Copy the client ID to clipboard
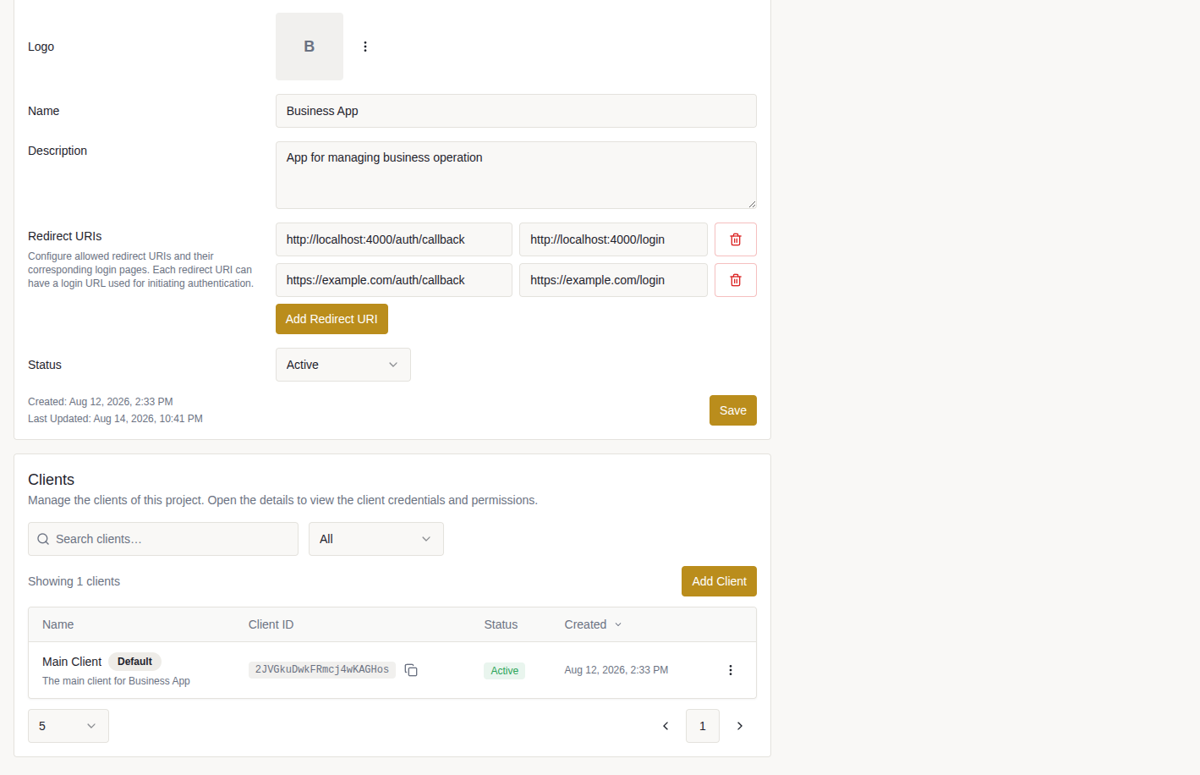 coord(411,670)
